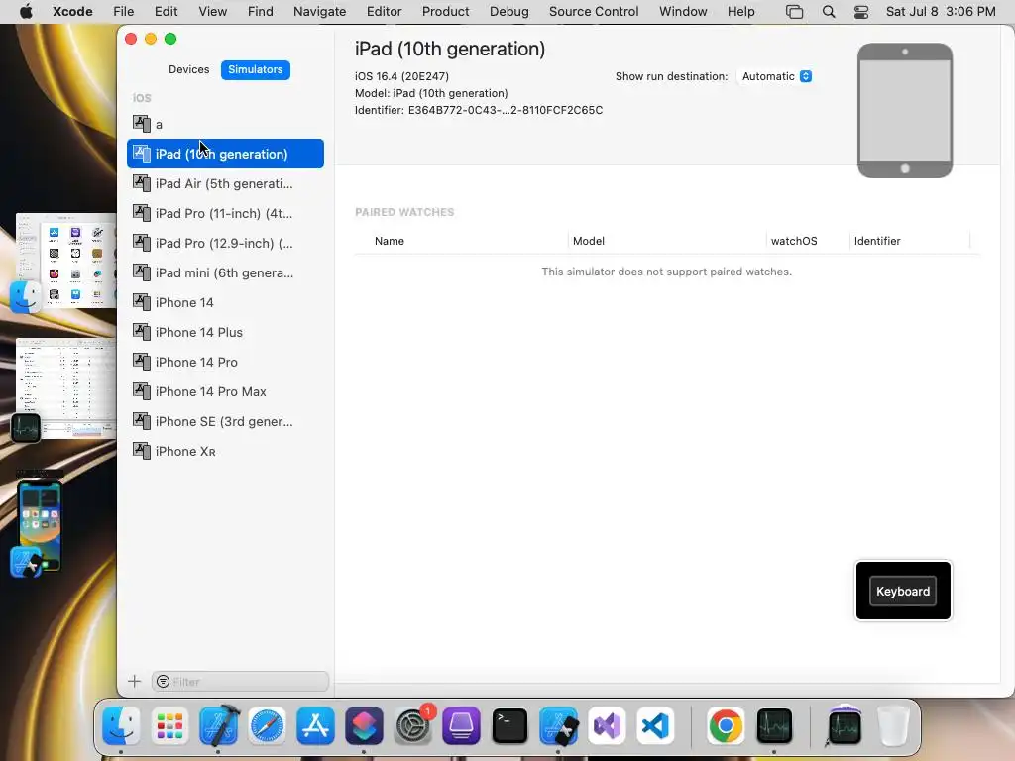The image size is (1015, 761).
Task: Select iPhone SE (3rd generation) simulator
Action: coord(225,421)
